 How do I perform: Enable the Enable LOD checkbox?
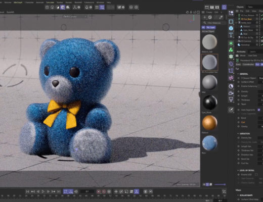[256, 175]
